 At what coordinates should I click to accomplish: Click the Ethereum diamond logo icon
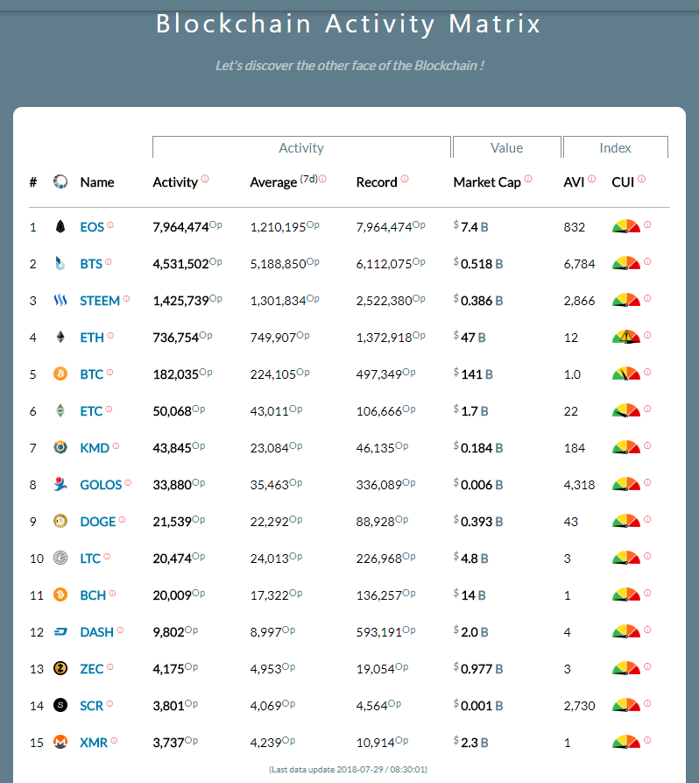[60, 338]
